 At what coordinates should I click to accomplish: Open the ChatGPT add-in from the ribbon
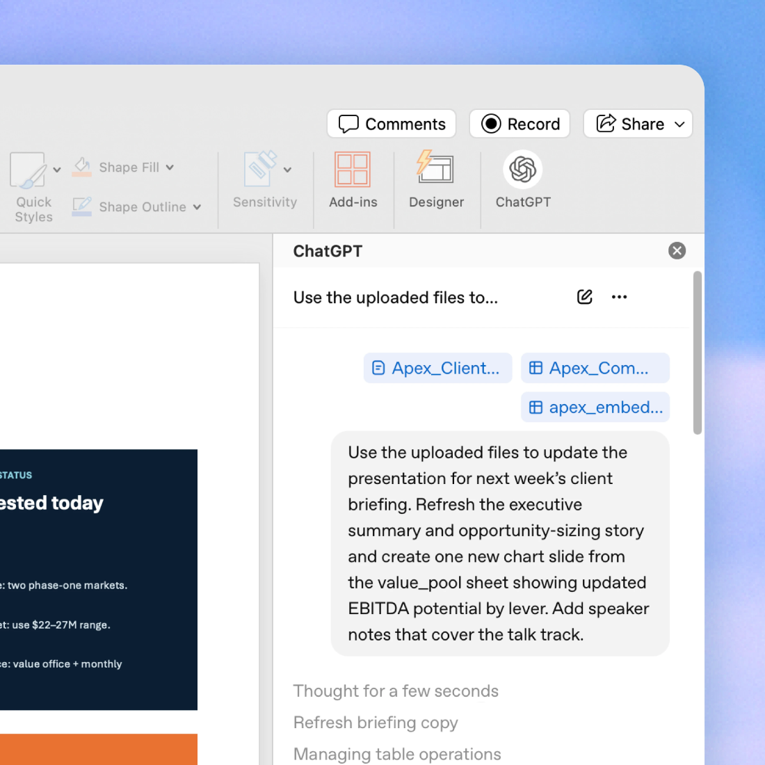click(x=522, y=179)
